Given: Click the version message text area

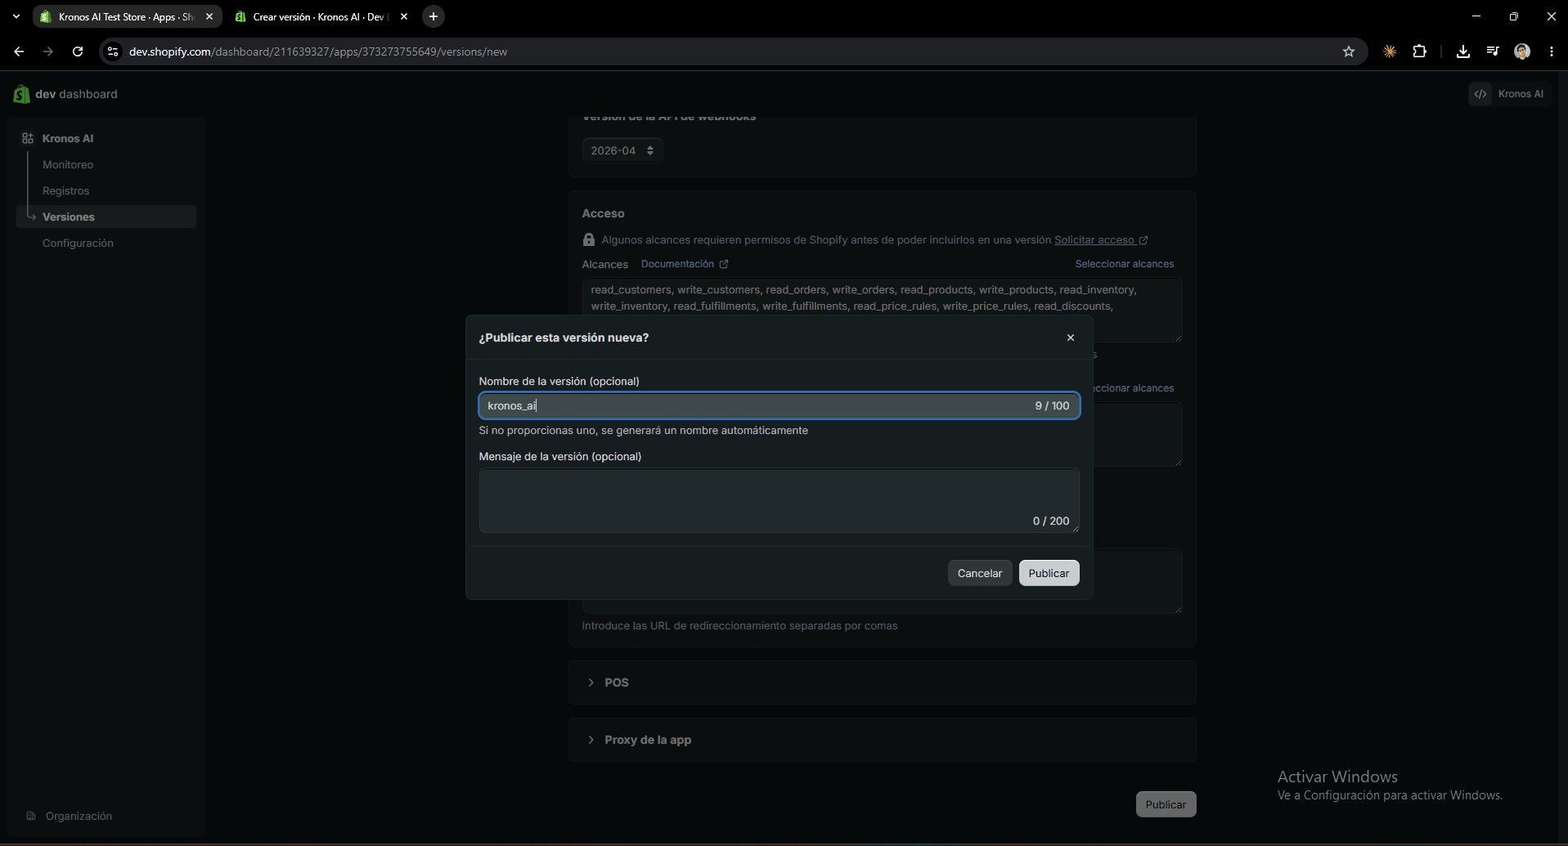Looking at the screenshot, I should point(779,500).
